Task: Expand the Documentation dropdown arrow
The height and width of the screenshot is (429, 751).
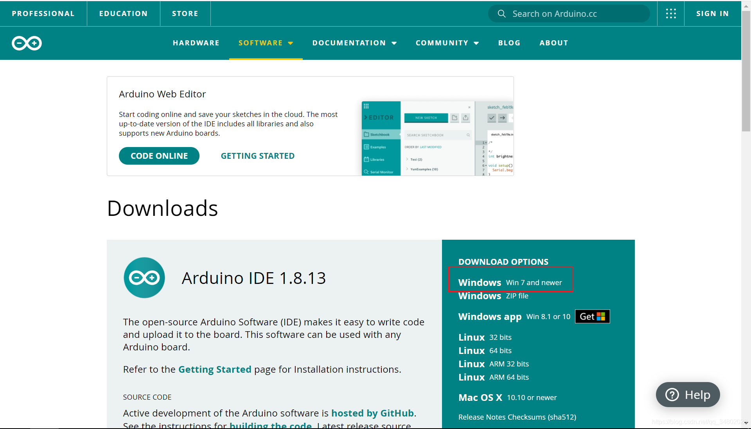Action: pos(394,43)
